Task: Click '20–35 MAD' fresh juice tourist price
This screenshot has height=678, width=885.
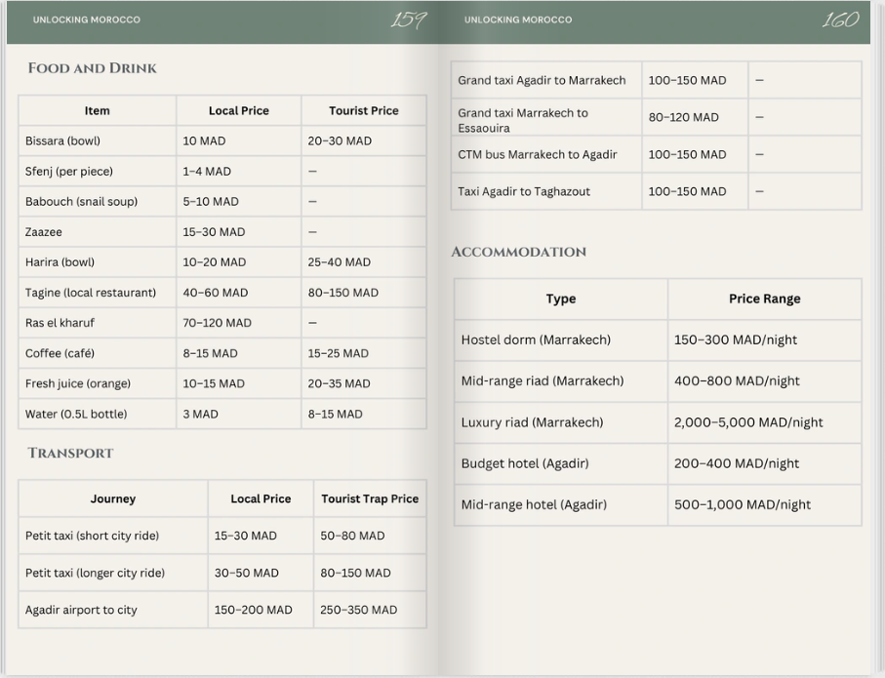Action: point(340,384)
